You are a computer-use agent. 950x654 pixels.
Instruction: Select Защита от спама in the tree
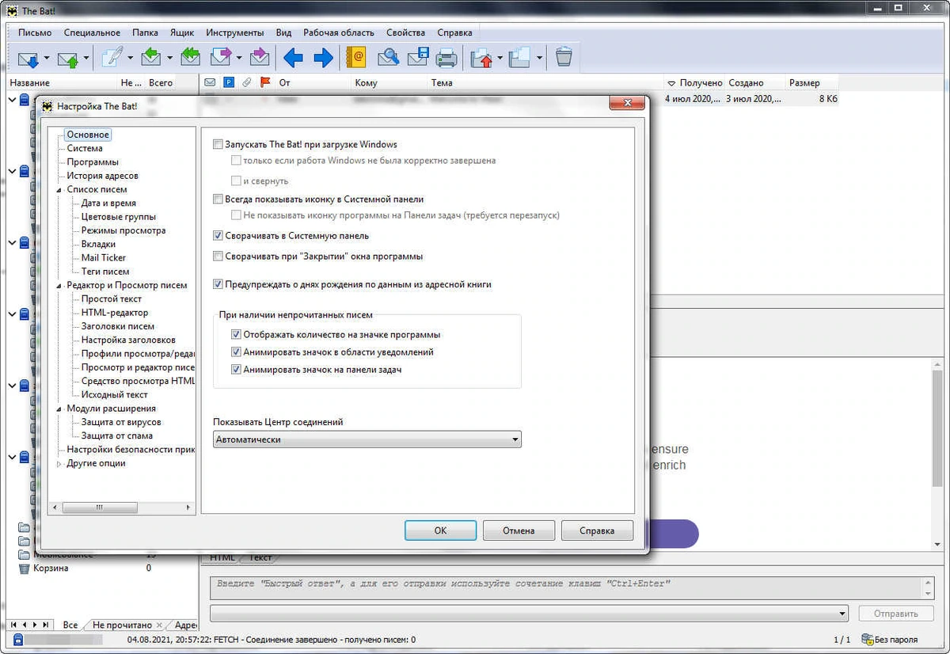117,436
